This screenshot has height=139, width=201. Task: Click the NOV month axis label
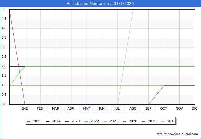[x=179, y=108]
